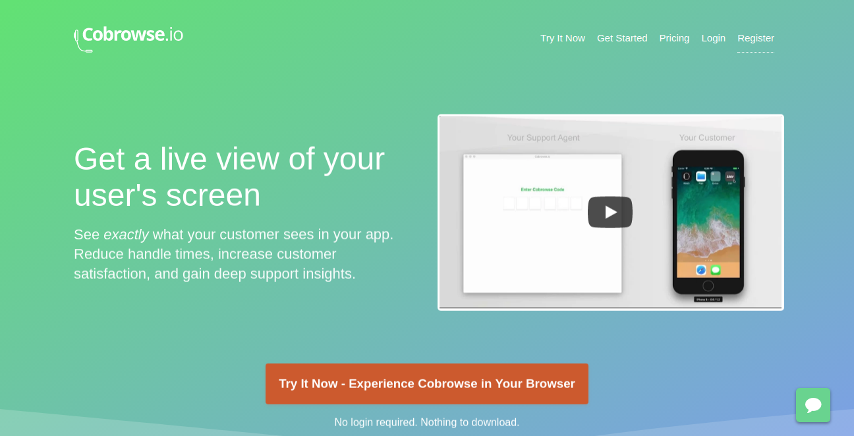The image size is (854, 436).
Task: Open the chat widget bubble
Action: click(x=813, y=405)
